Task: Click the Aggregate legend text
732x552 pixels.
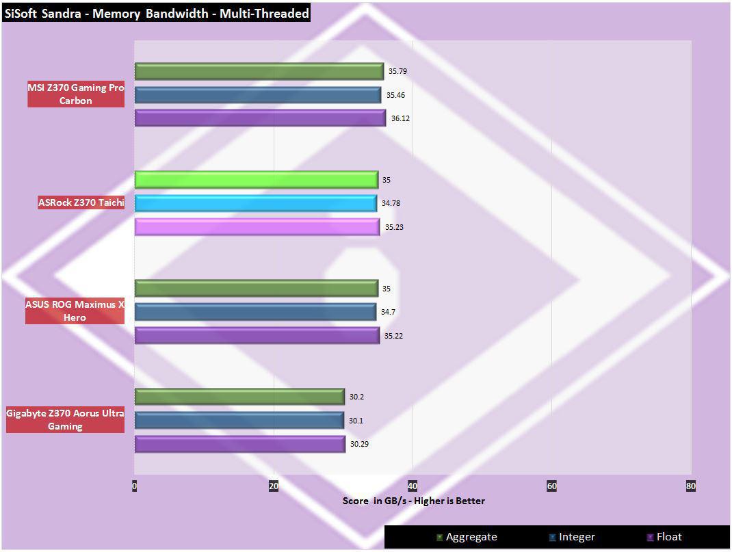Action: (x=471, y=537)
